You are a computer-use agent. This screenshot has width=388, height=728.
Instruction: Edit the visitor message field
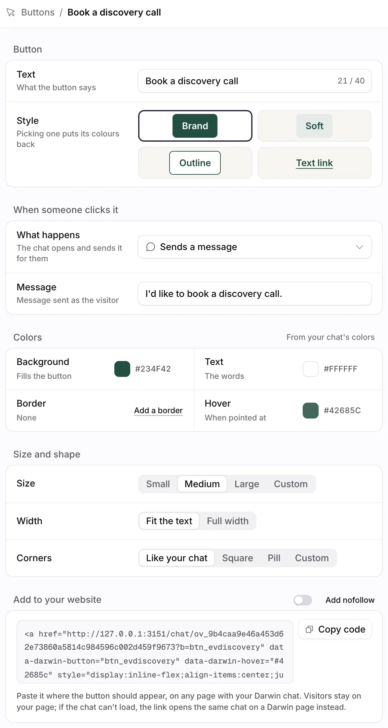point(254,294)
